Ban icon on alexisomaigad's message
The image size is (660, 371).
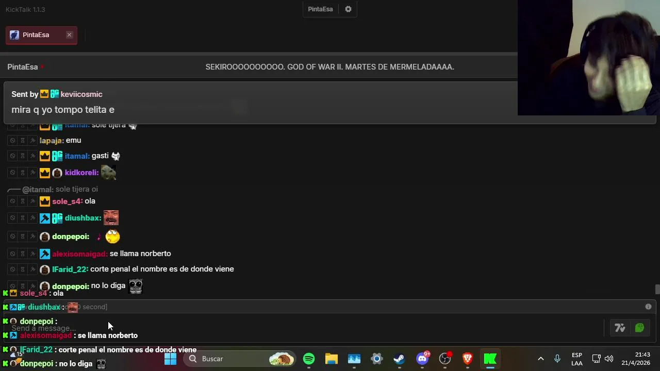click(x=12, y=254)
